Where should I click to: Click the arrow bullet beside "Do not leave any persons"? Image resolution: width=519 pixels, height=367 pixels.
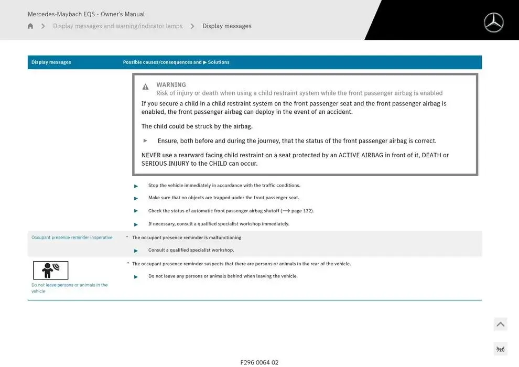click(x=136, y=277)
